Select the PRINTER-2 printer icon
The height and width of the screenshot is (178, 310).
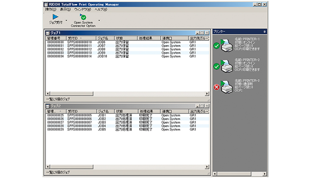coord(227,66)
